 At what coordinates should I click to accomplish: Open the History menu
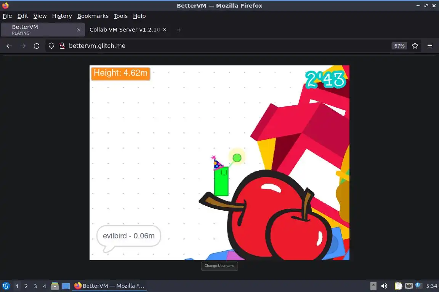(62, 16)
